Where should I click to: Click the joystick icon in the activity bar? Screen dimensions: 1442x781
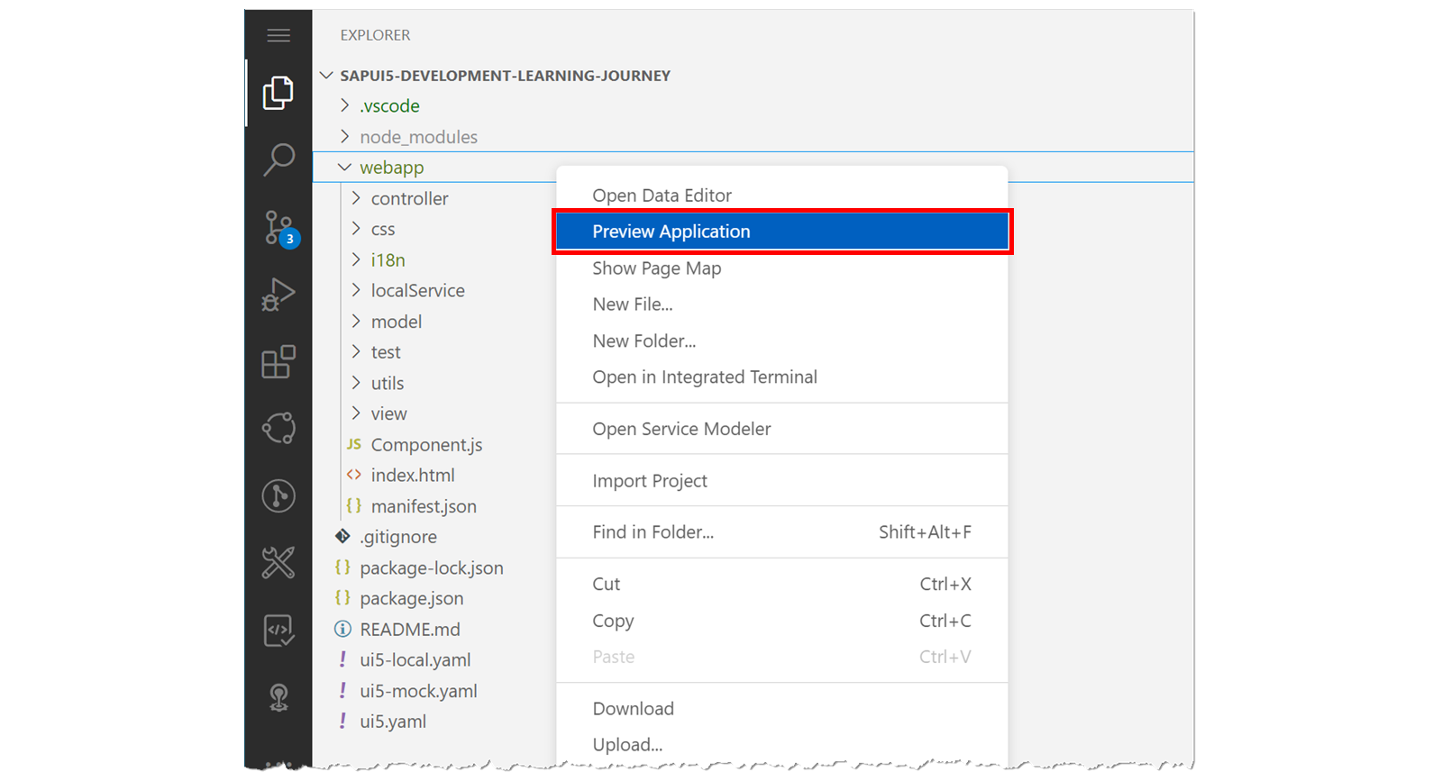point(278,697)
